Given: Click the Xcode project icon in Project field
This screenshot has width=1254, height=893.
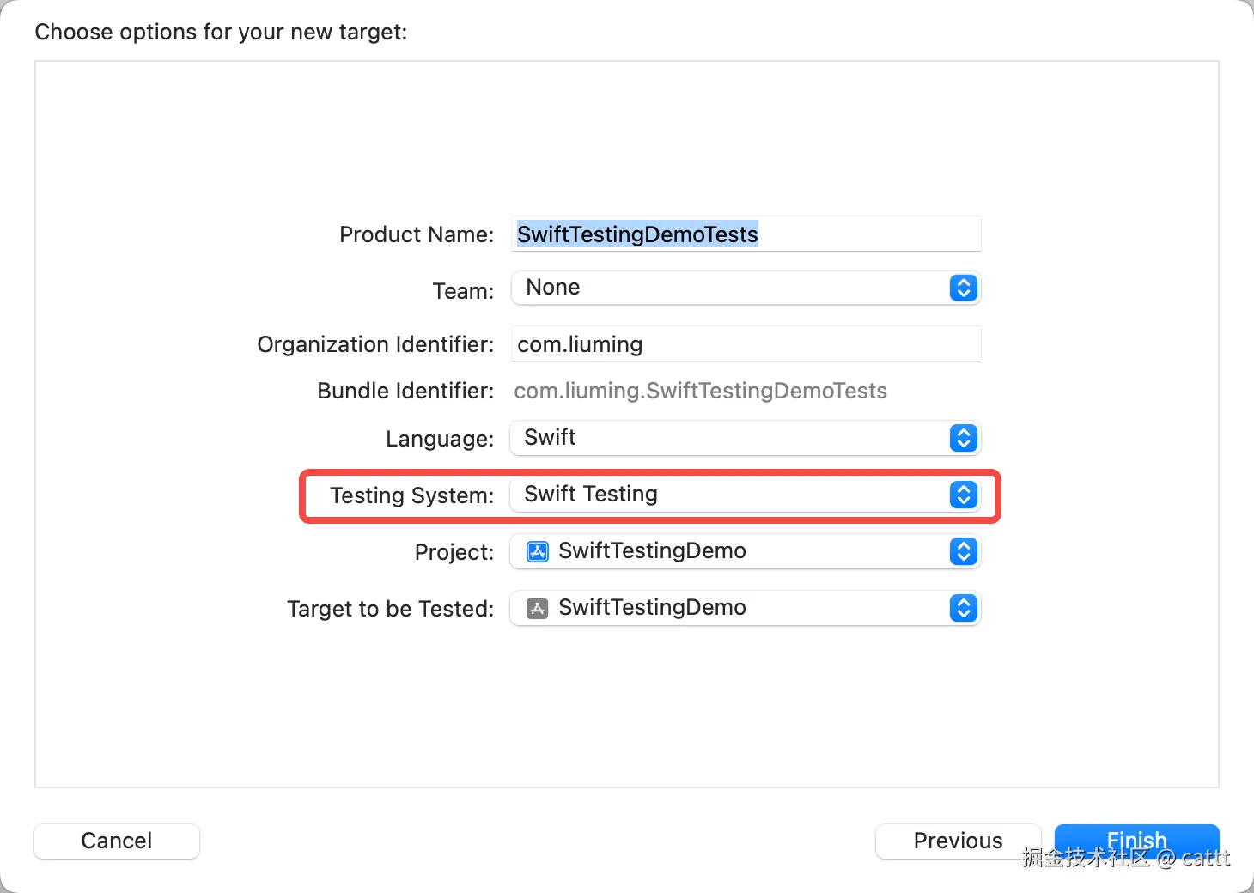Looking at the screenshot, I should 538,551.
